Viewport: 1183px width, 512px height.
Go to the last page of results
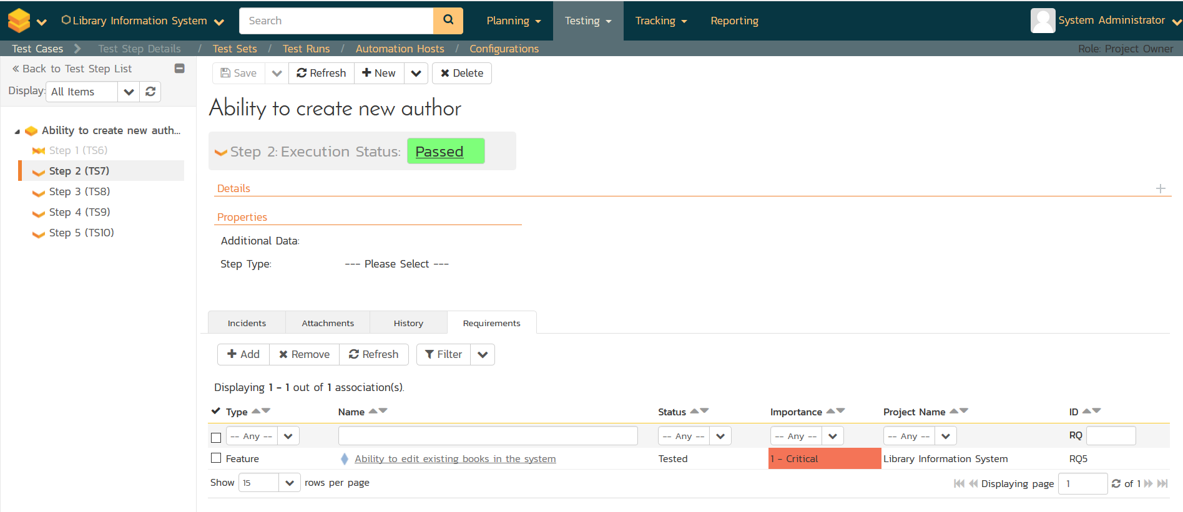click(1162, 483)
